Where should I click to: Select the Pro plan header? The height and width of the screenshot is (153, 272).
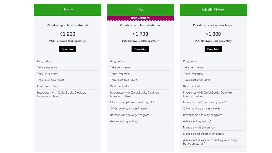pos(140,10)
